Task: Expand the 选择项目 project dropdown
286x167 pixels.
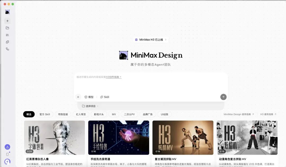Action: pyautogui.click(x=90, y=106)
